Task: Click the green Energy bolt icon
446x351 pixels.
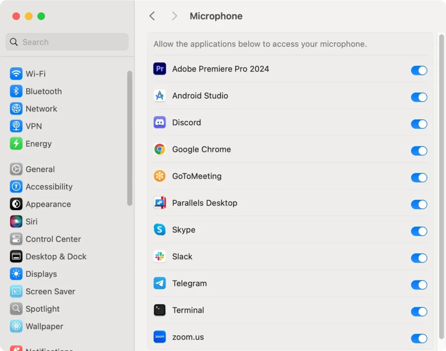Action: point(16,144)
